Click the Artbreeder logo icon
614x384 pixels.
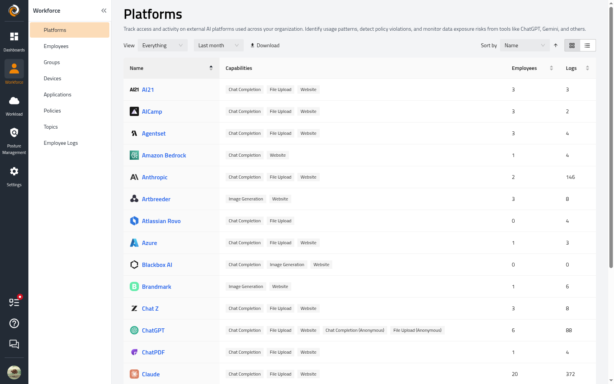[x=134, y=199]
